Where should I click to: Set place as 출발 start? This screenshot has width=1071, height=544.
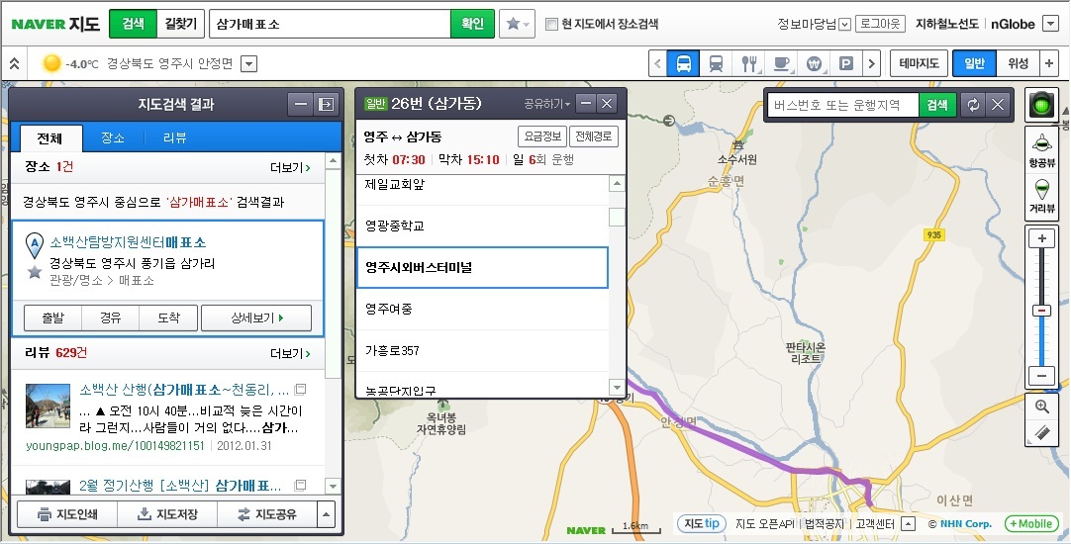click(x=53, y=318)
